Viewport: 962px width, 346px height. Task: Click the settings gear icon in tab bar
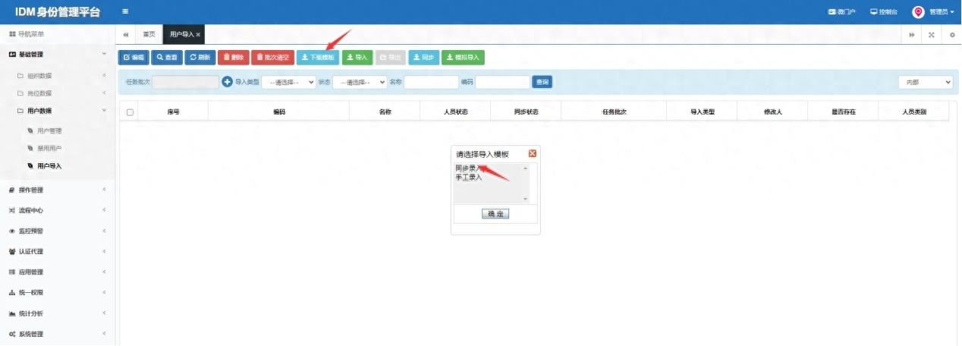(x=952, y=35)
